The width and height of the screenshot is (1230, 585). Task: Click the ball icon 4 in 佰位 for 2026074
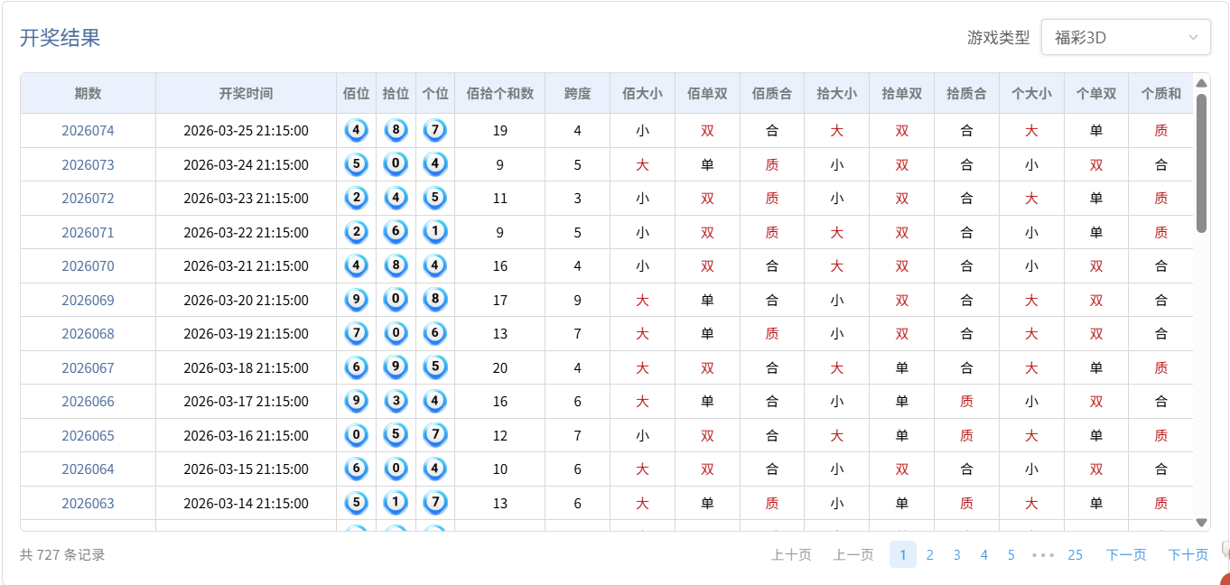(x=356, y=130)
